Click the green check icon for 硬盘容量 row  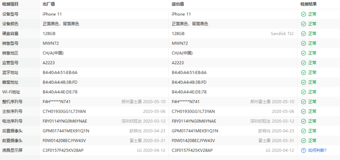303,34
